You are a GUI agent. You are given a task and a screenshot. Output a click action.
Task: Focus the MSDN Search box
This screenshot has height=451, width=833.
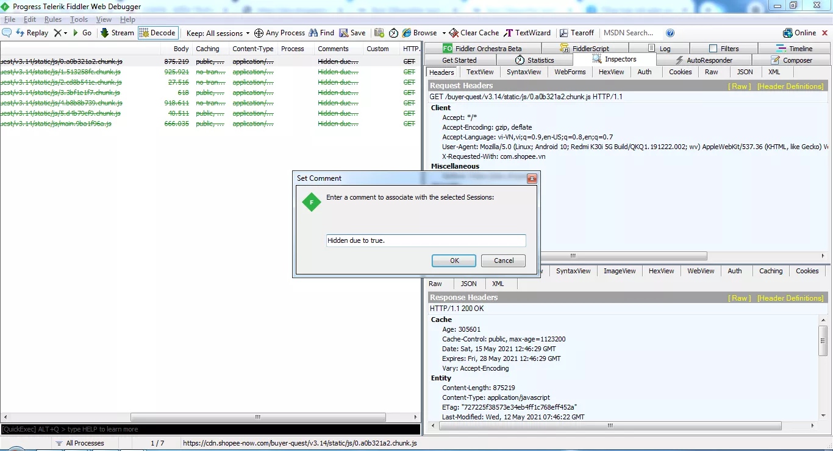click(631, 33)
